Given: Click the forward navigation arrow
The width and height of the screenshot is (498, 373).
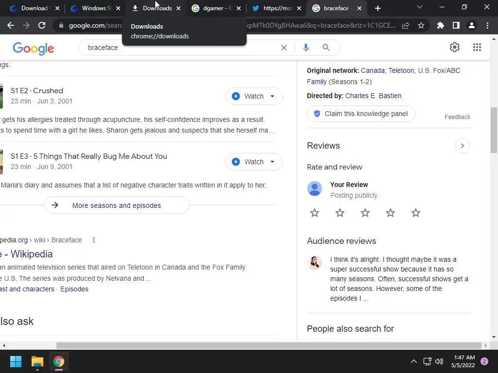Looking at the screenshot, I should click(x=26, y=25).
